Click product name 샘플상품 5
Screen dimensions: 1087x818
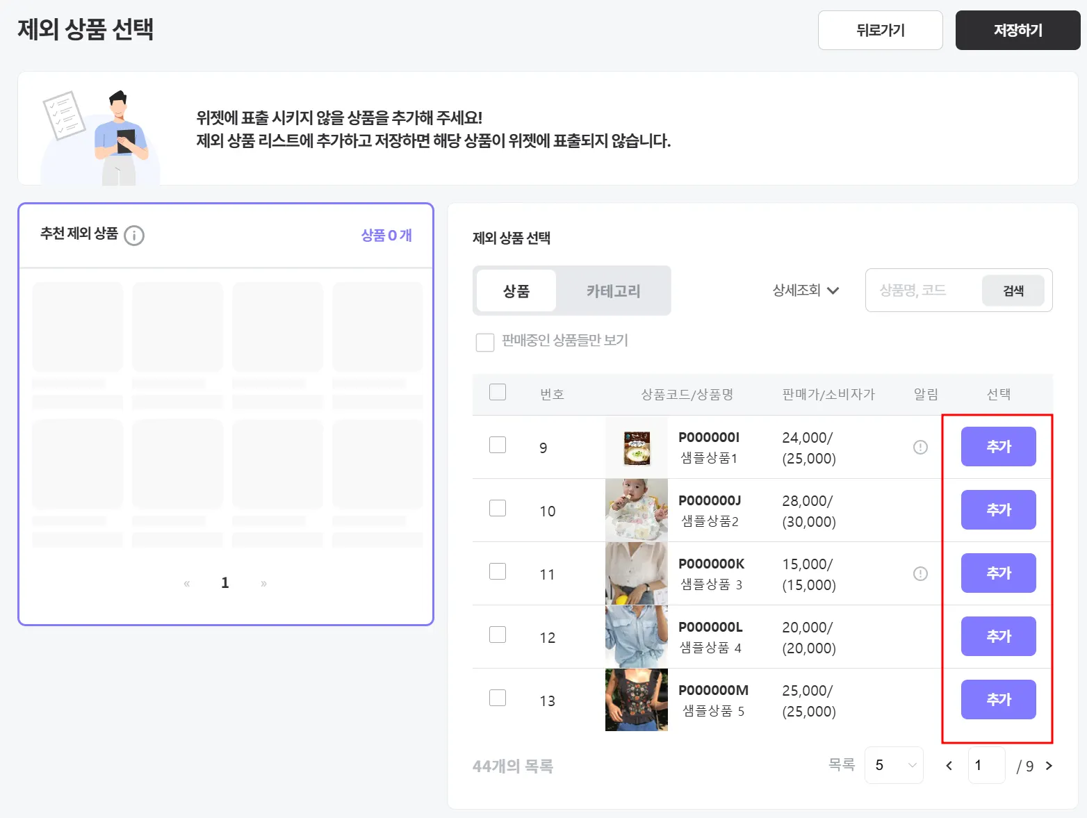pyautogui.click(x=713, y=711)
